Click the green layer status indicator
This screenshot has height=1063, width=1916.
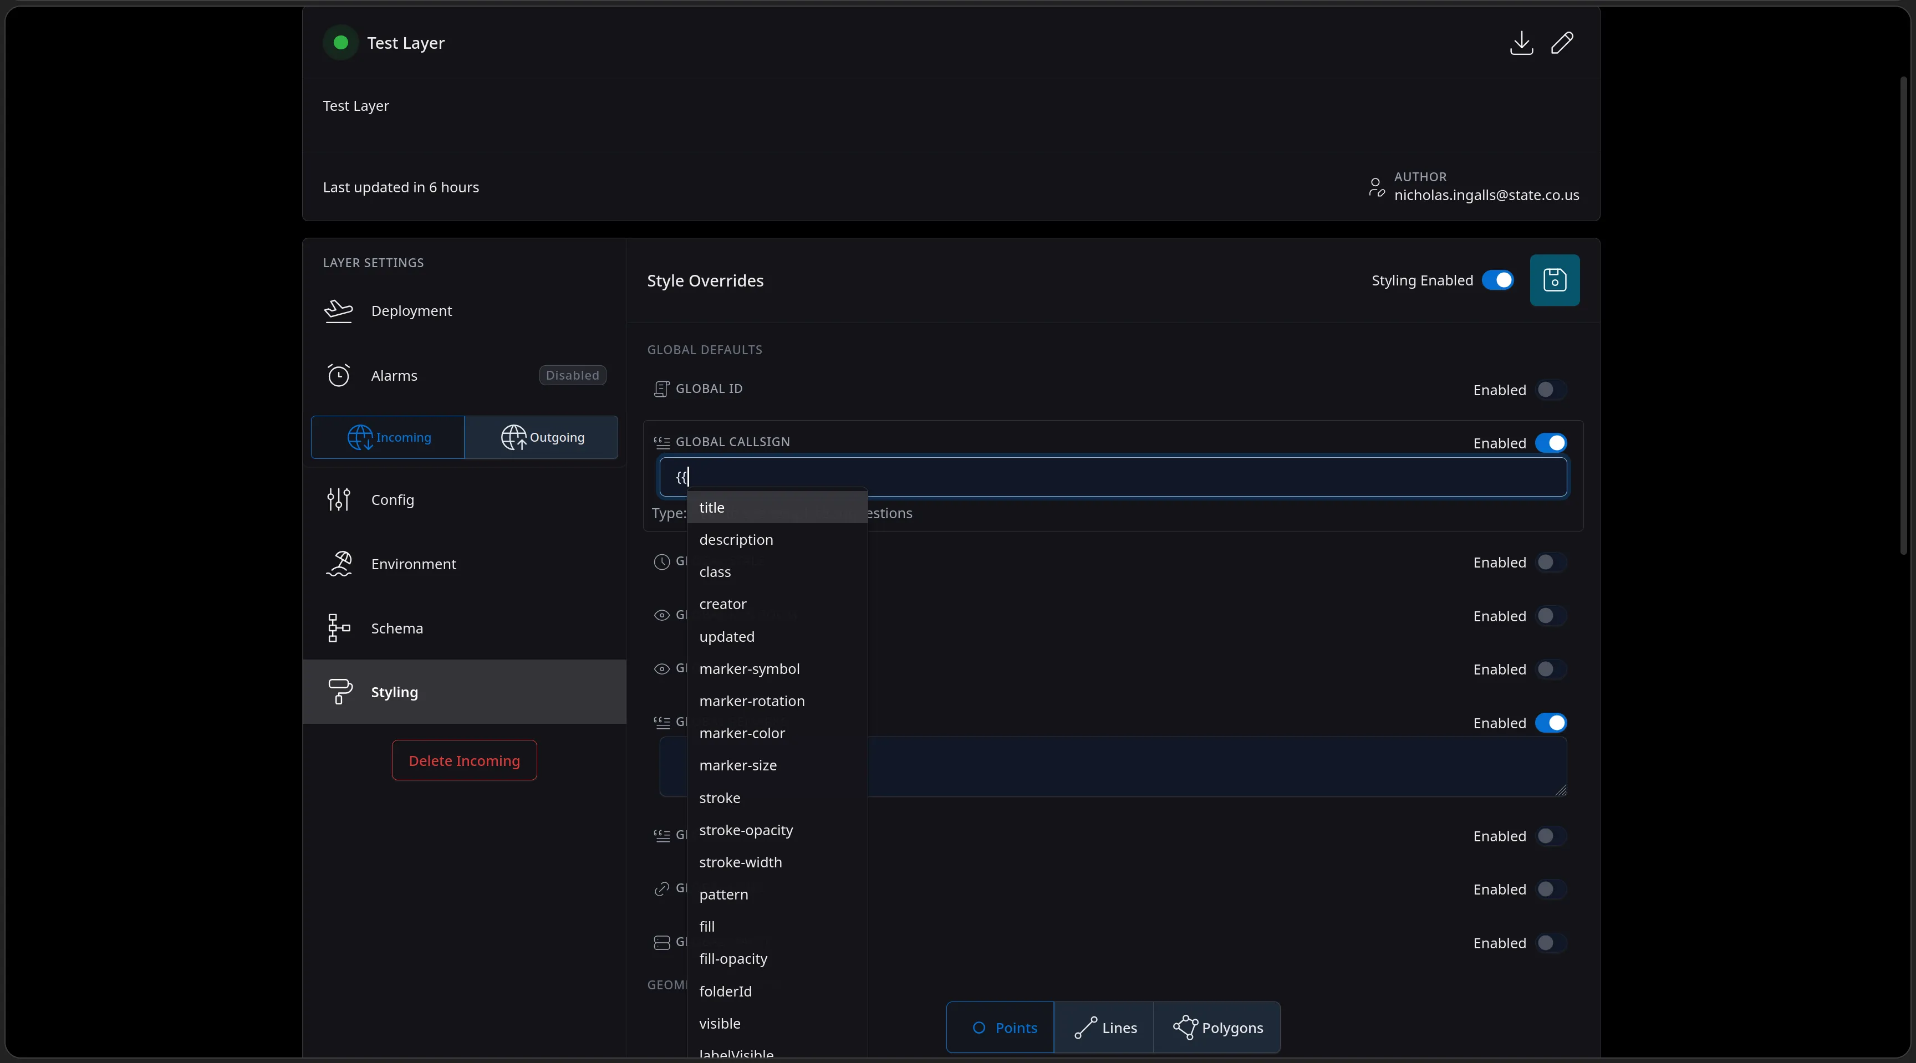(x=340, y=42)
